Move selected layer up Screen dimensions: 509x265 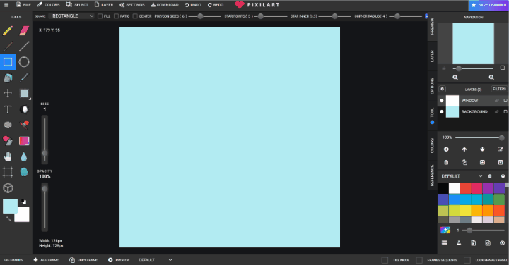point(464,149)
